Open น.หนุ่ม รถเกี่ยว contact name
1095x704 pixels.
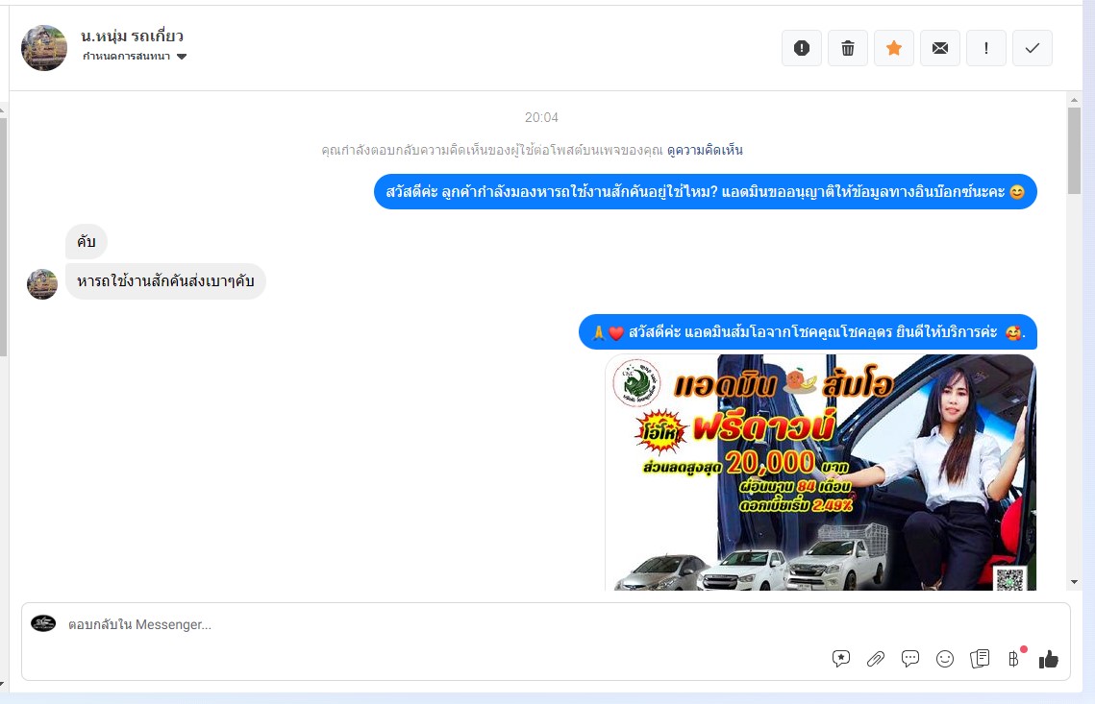pos(133,36)
